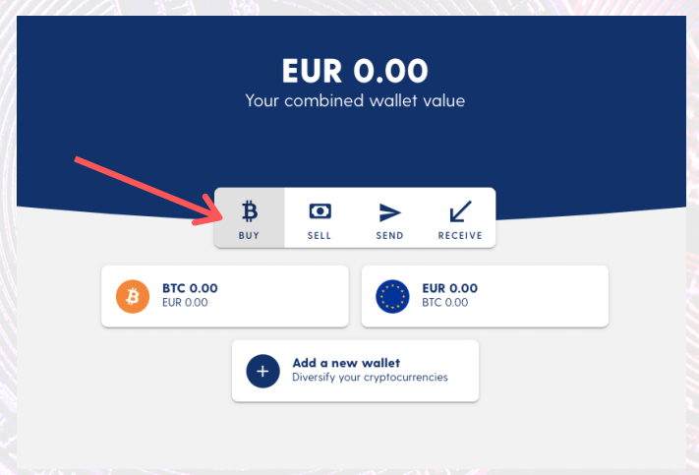This screenshot has width=699, height=475.
Task: Click the Send paper plane icon
Action: coord(390,212)
